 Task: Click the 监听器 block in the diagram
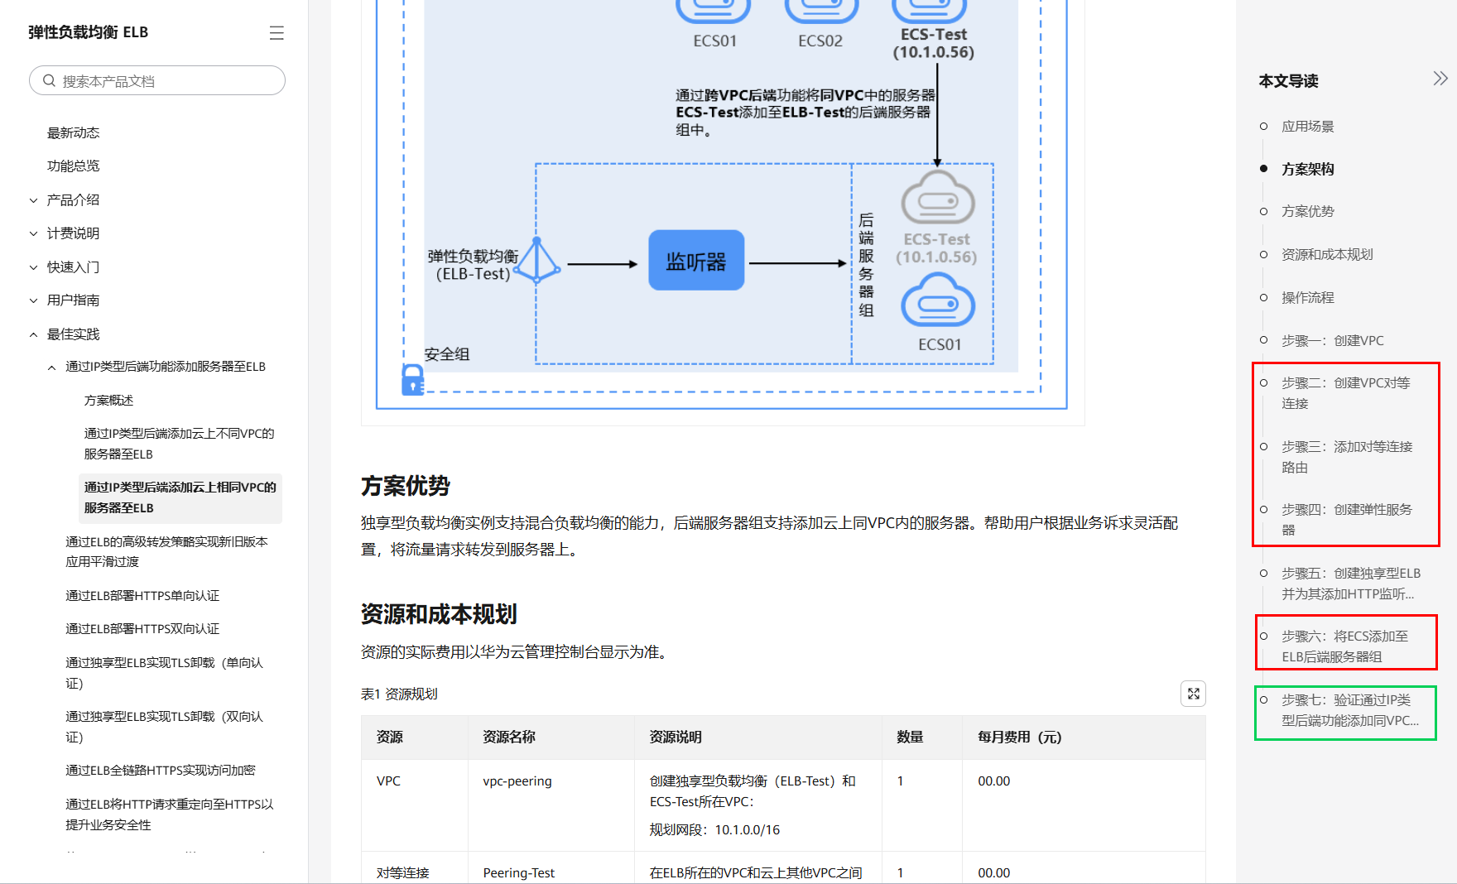(x=696, y=261)
